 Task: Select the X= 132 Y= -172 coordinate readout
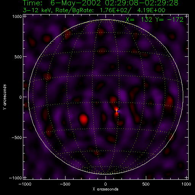[x=155, y=19]
